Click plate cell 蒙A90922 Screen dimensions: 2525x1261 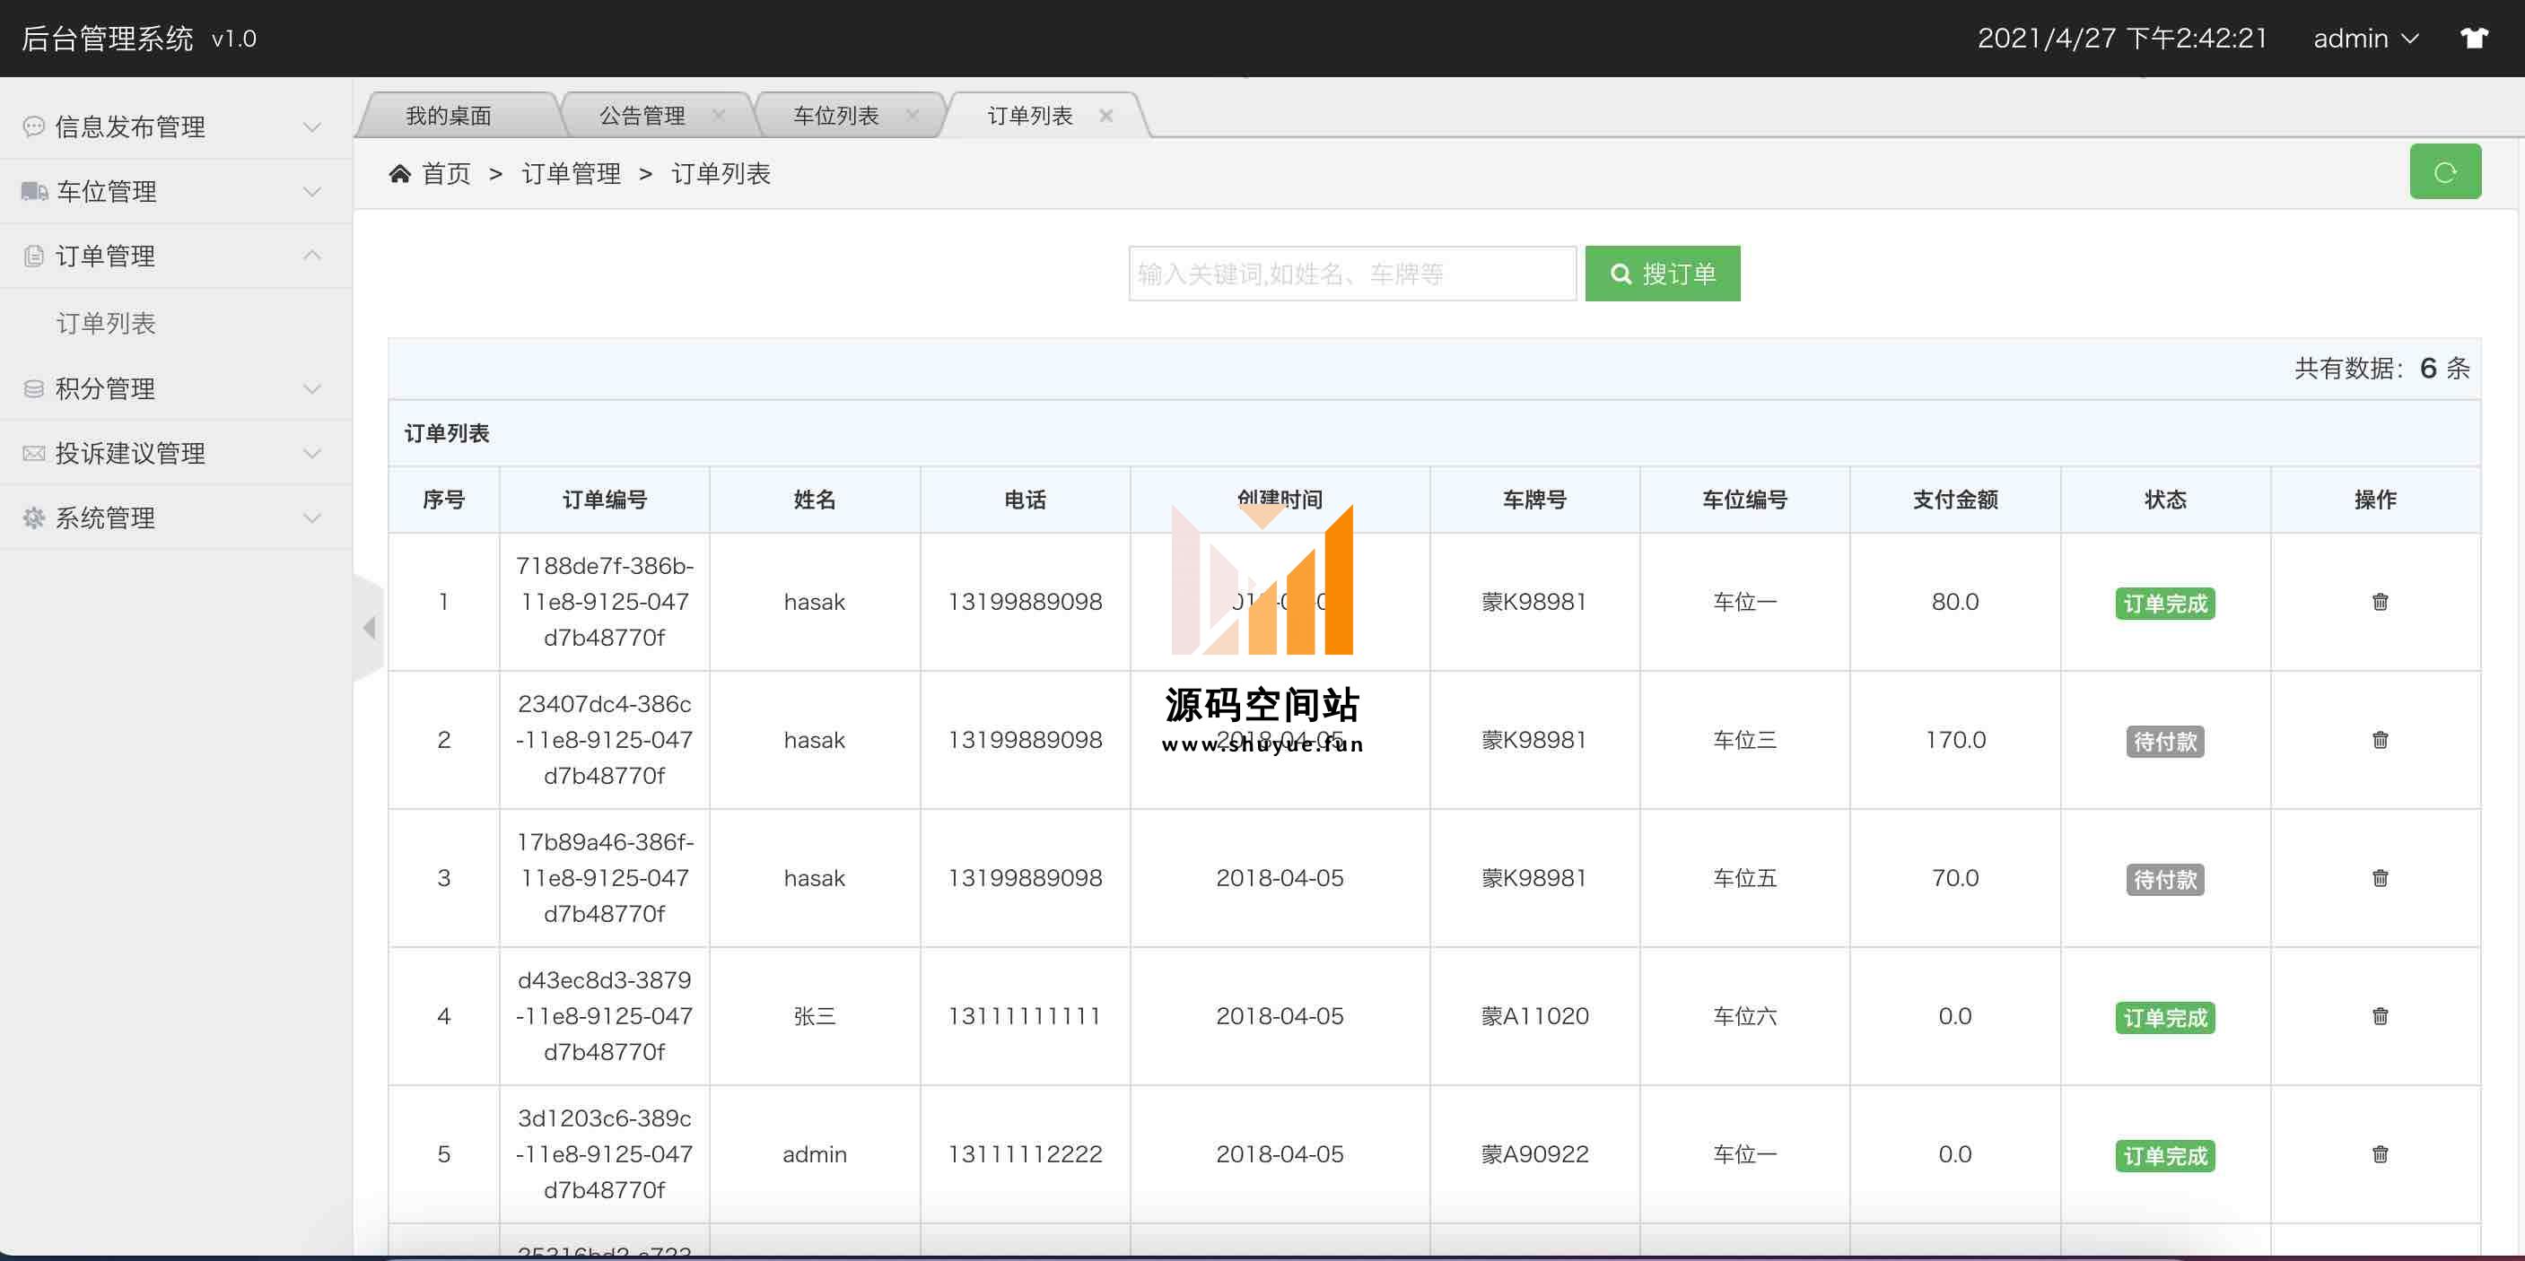pos(1534,1154)
